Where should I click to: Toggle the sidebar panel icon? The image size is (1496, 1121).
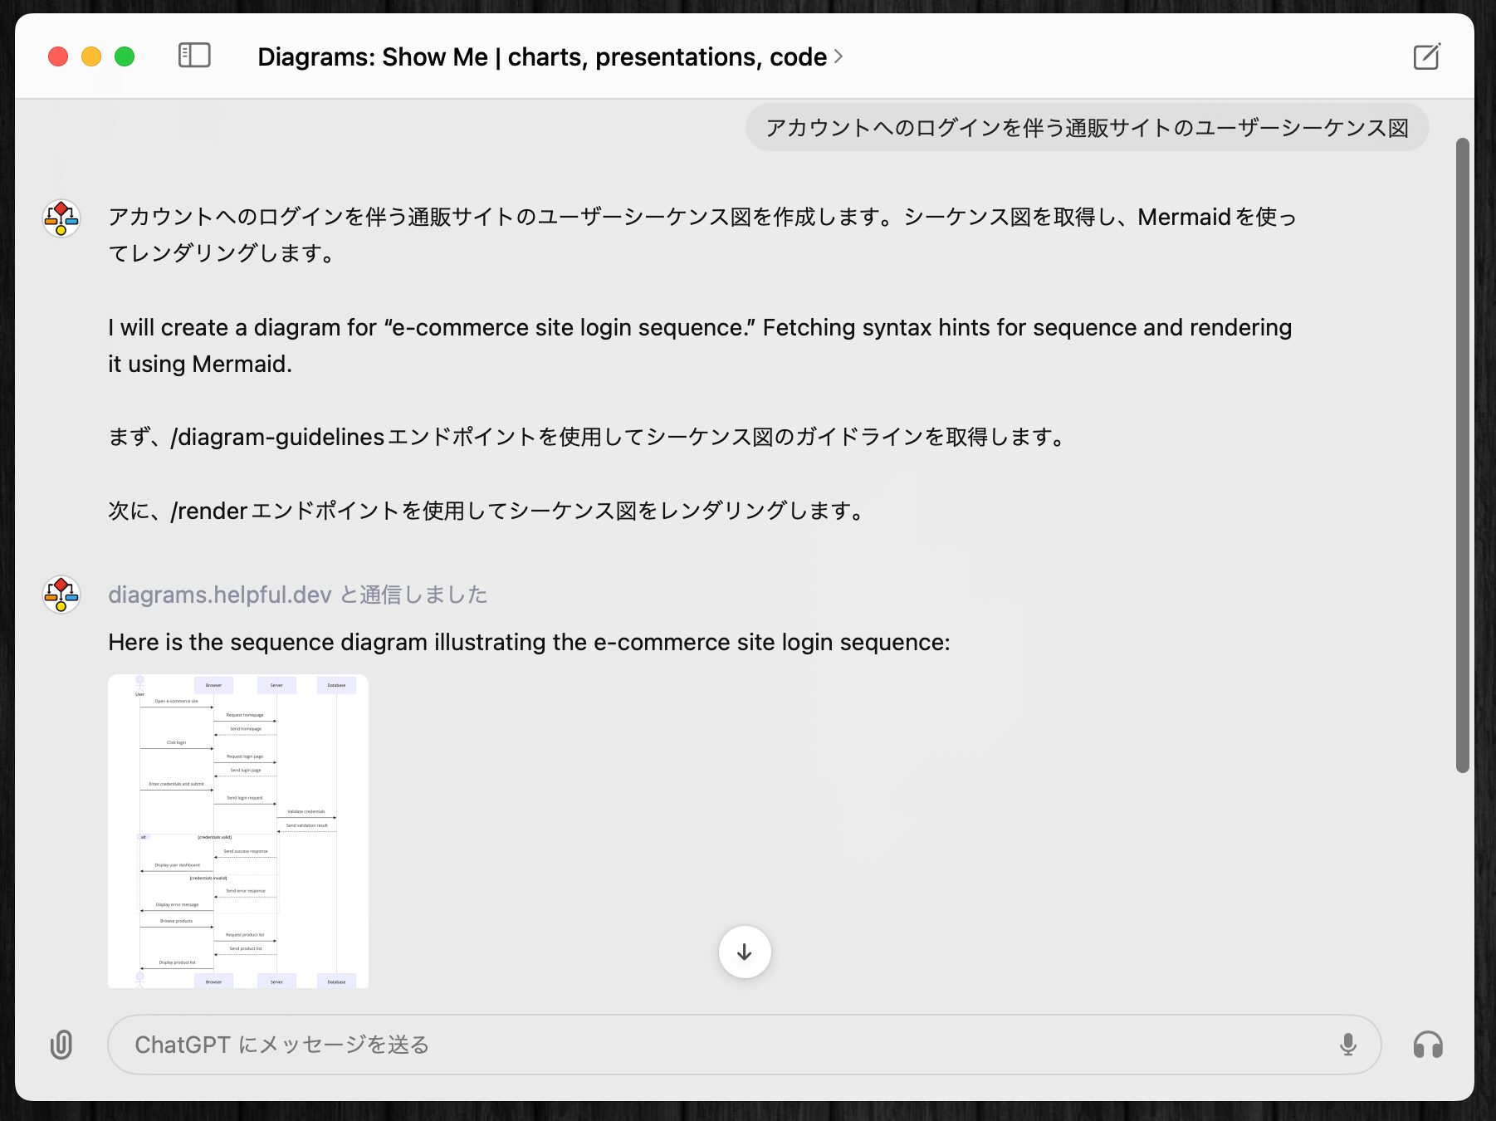[x=194, y=56]
